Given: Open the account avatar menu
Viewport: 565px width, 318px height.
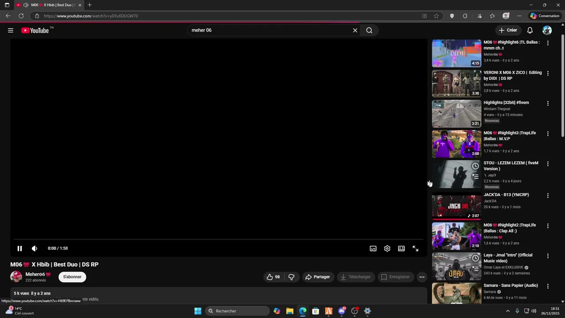Looking at the screenshot, I should point(547,30).
